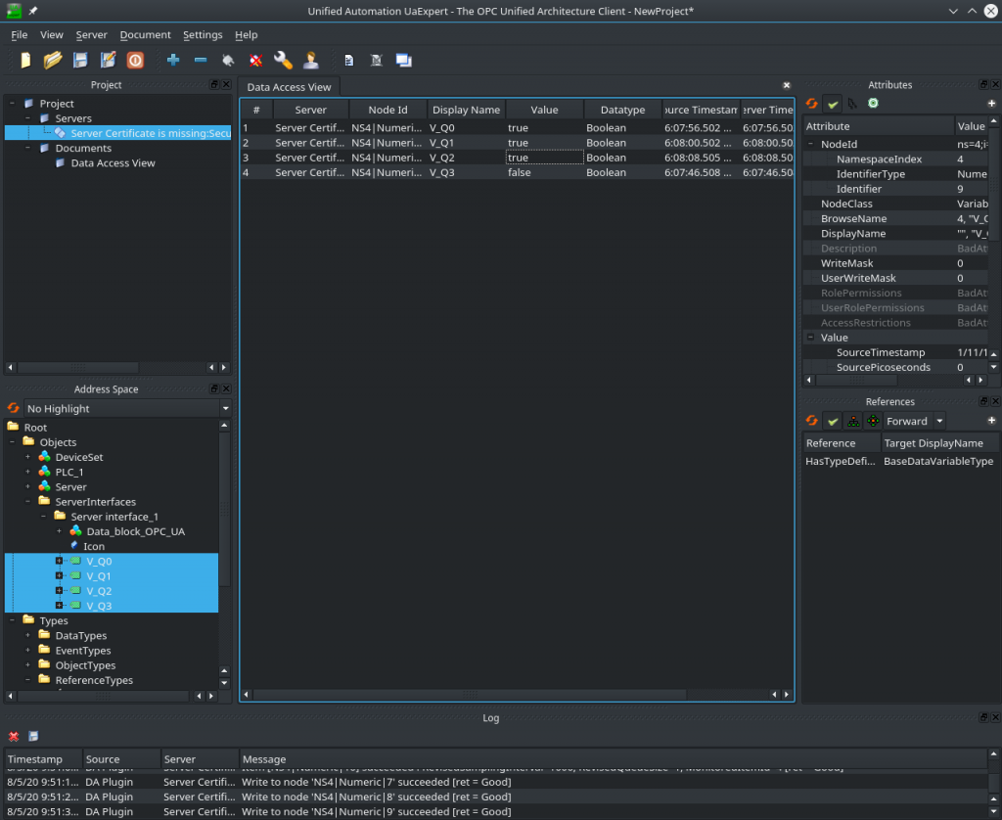Open the File menu

[20, 34]
